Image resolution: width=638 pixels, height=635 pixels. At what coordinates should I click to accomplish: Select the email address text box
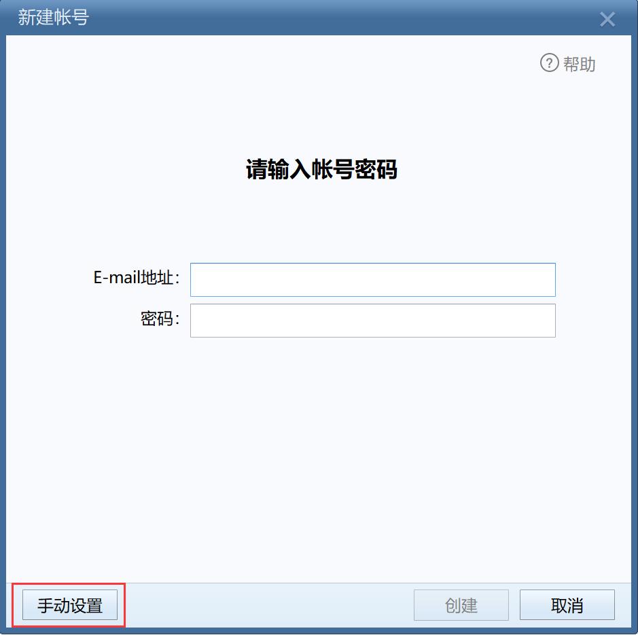[x=373, y=280]
